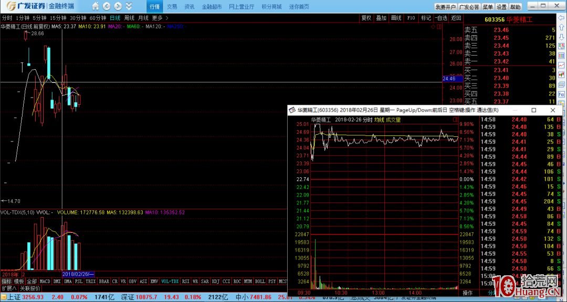Open 画线 drawing tools
Screen dimensions: 567x302
(x=396, y=18)
